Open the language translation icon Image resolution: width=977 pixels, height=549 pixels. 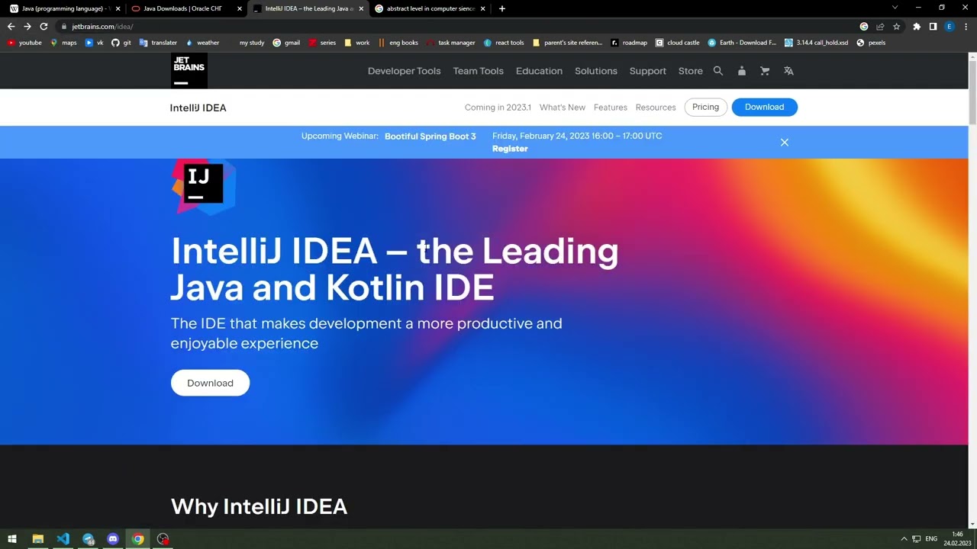pyautogui.click(x=788, y=71)
